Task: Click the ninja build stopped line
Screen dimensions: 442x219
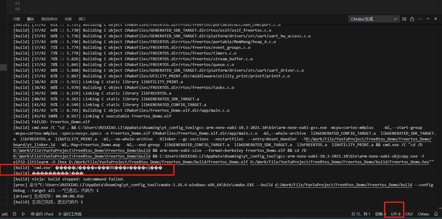Action: [x=69, y=179]
